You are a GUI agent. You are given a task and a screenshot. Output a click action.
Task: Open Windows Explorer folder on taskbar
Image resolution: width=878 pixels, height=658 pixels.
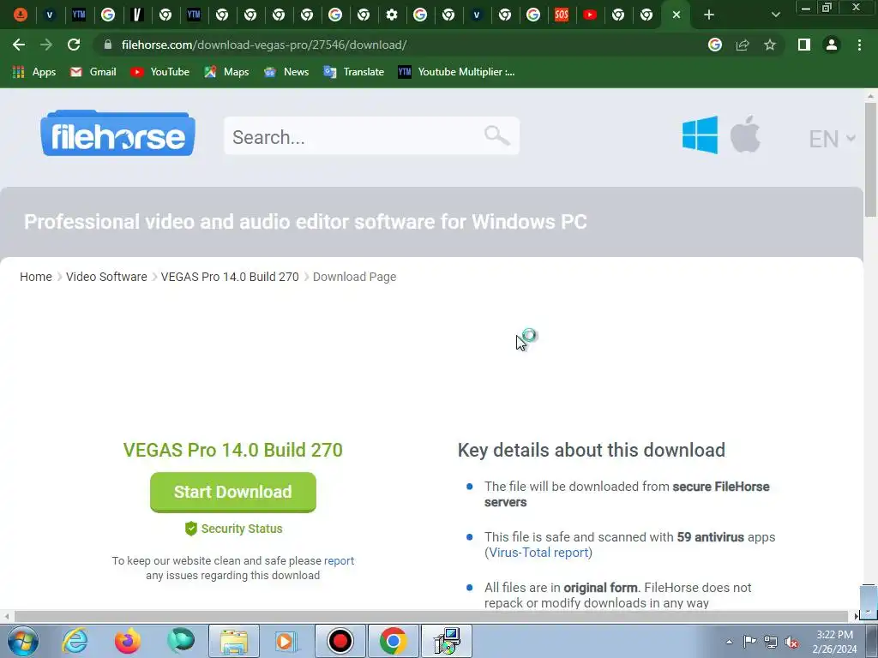(x=233, y=641)
